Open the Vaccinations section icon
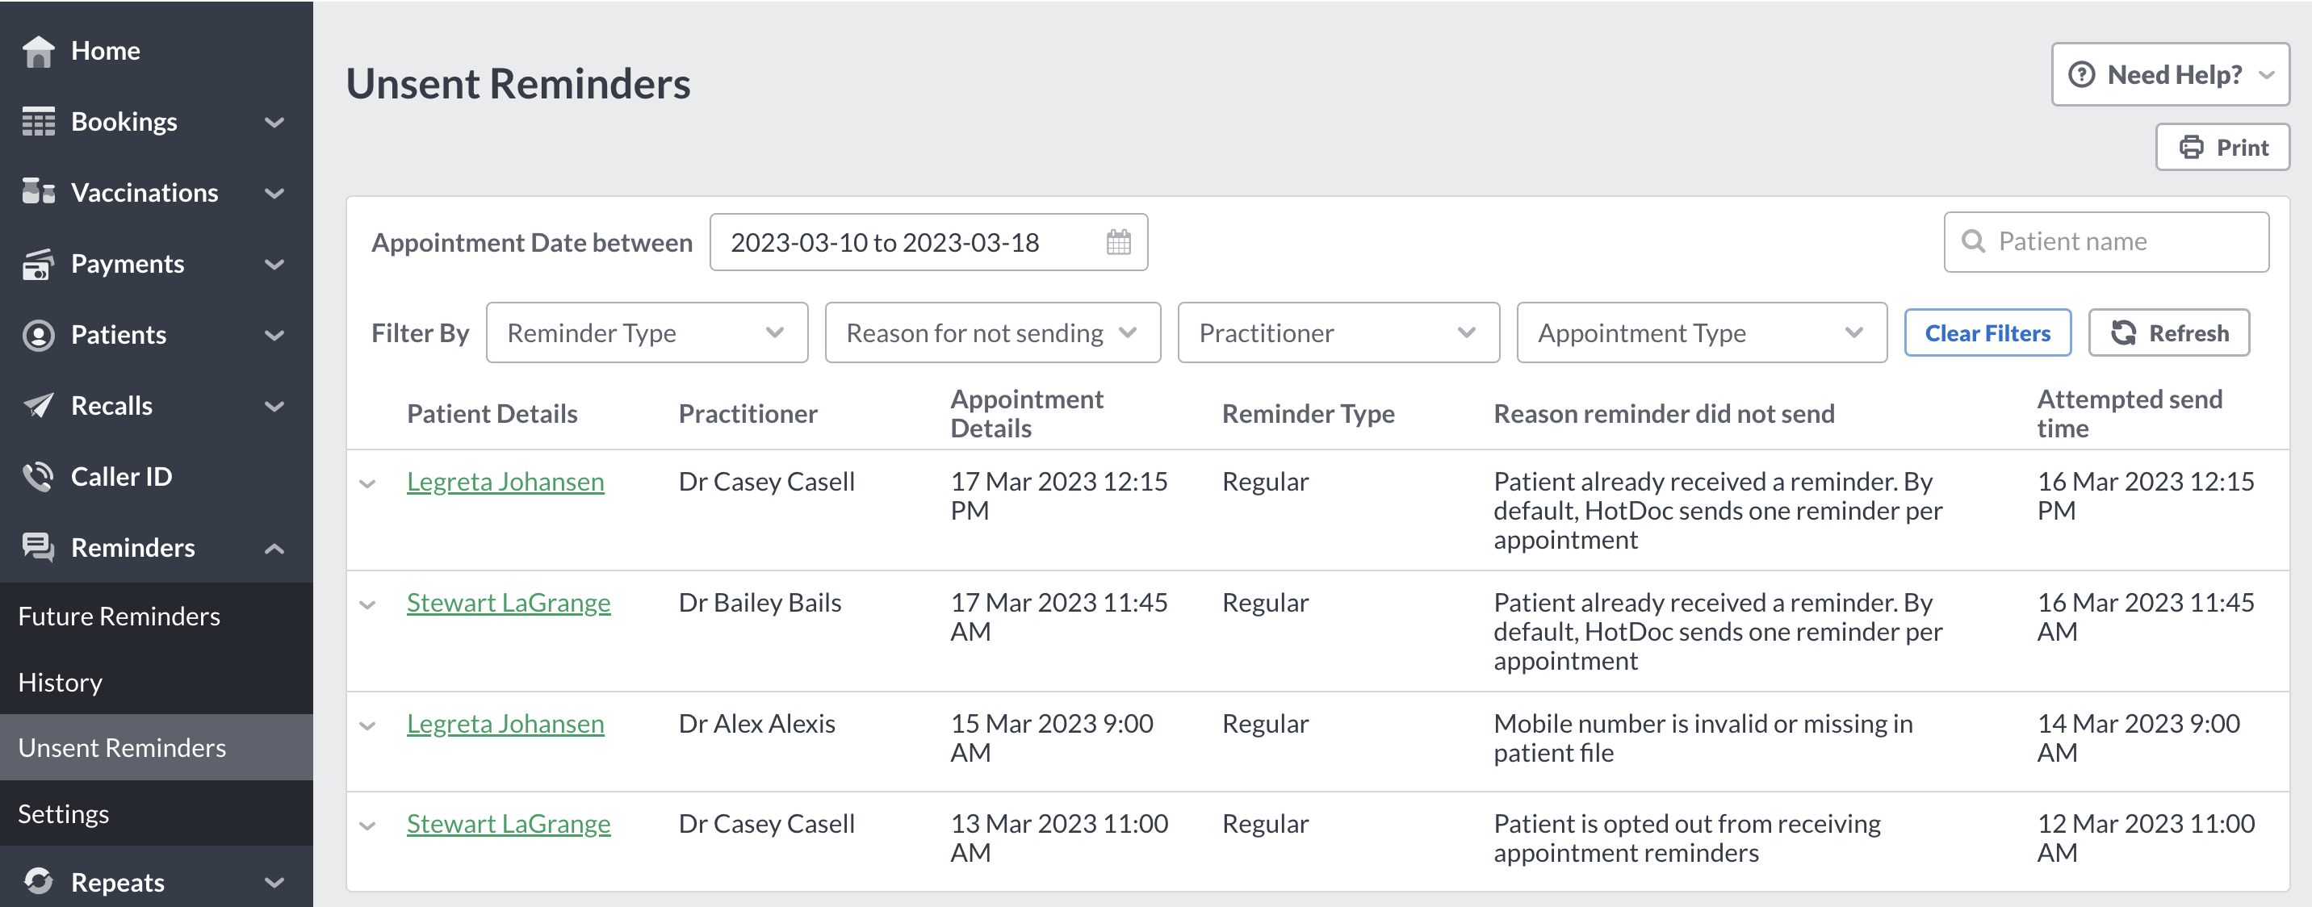 coord(38,192)
